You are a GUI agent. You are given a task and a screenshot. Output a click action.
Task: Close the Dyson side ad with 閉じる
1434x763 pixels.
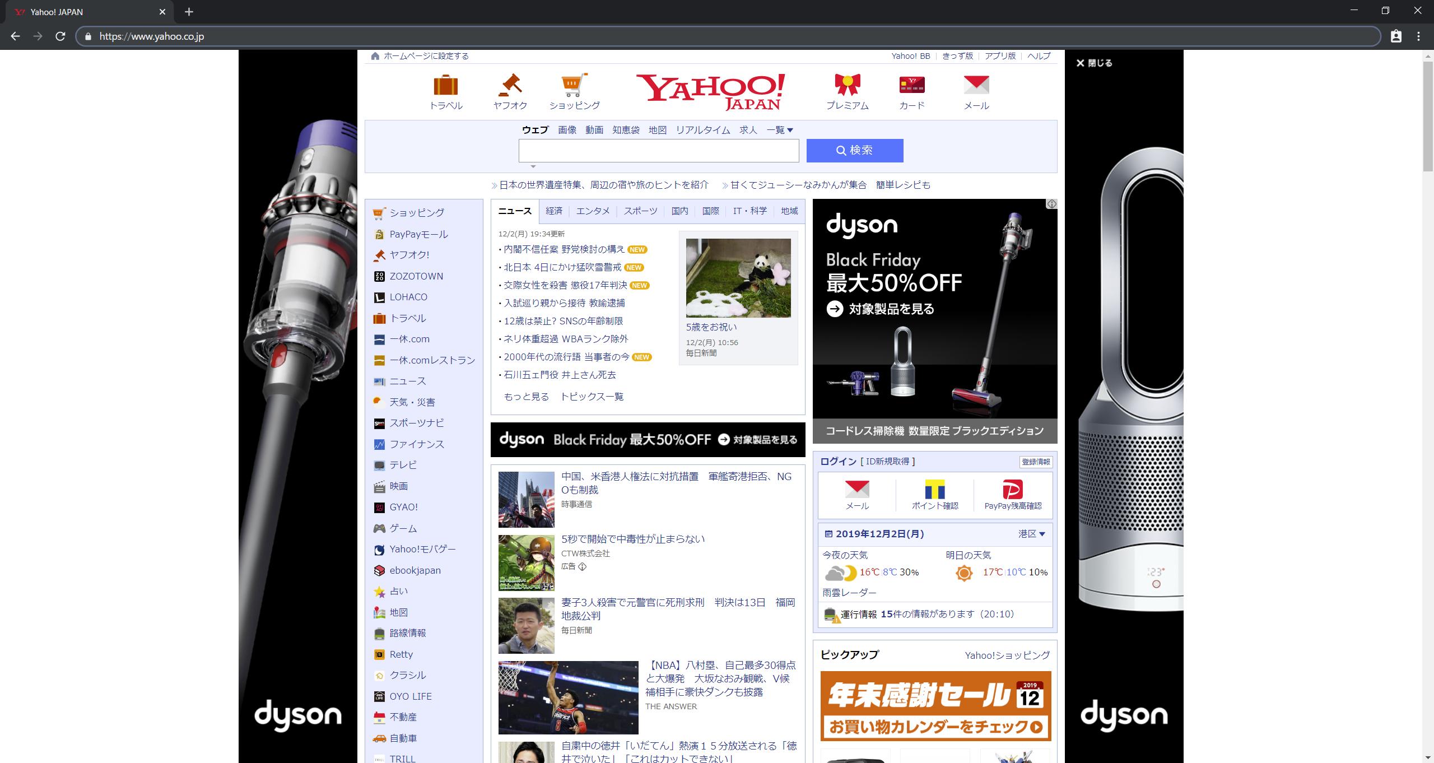coord(1094,63)
